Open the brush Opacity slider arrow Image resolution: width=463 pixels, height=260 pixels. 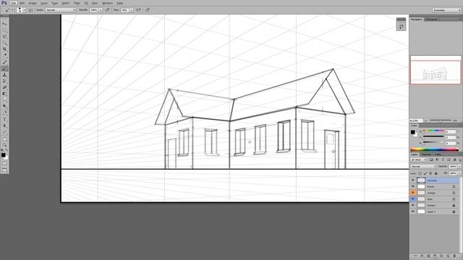click(x=101, y=9)
